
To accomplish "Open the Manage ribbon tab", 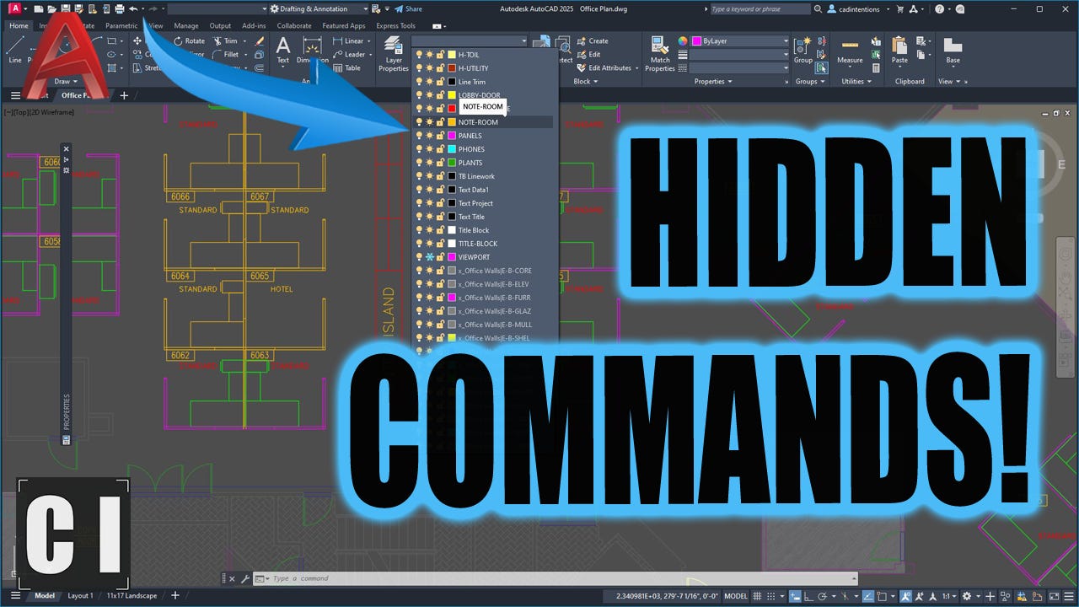I will coord(186,26).
